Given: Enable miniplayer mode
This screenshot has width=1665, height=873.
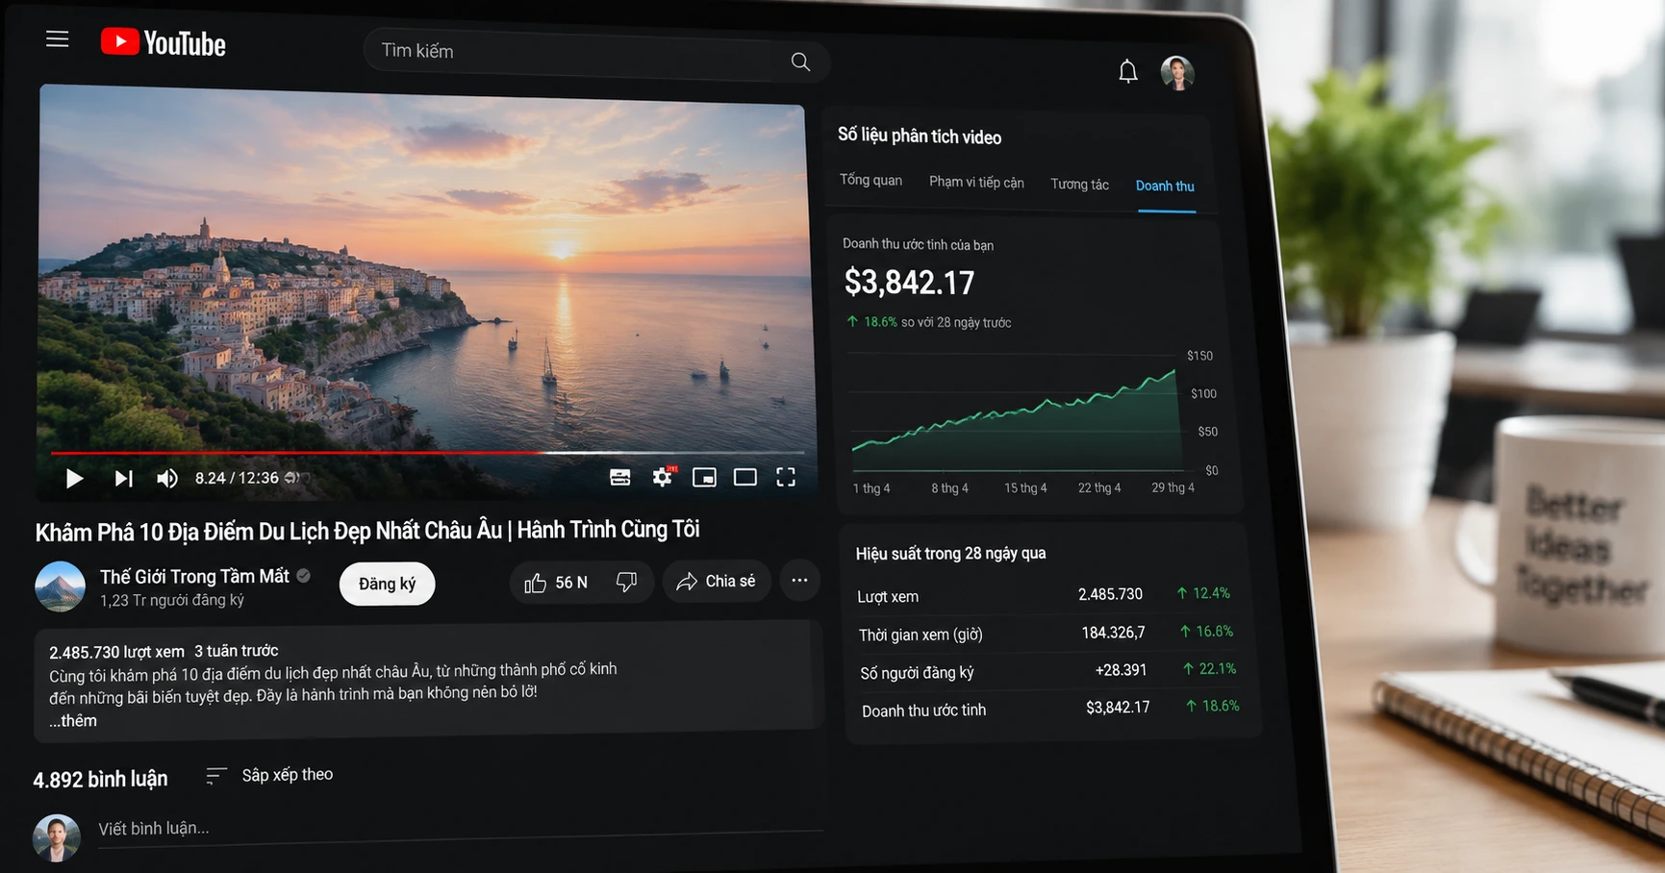Looking at the screenshot, I should pos(704,477).
